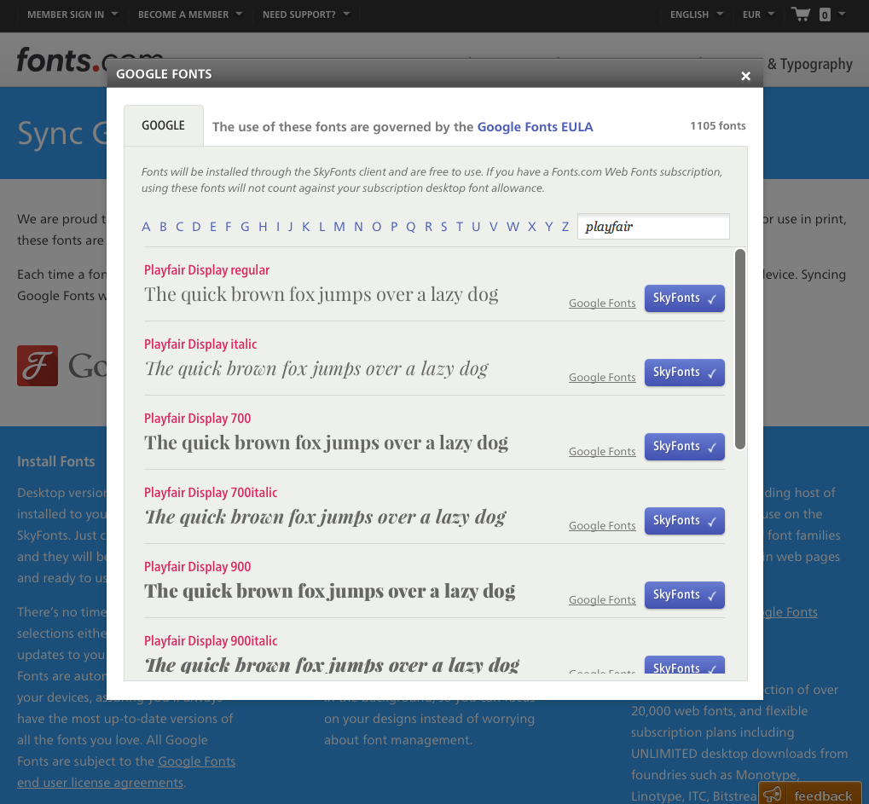The width and height of the screenshot is (869, 804).
Task: Open the English language dropdown
Action: pos(697,14)
